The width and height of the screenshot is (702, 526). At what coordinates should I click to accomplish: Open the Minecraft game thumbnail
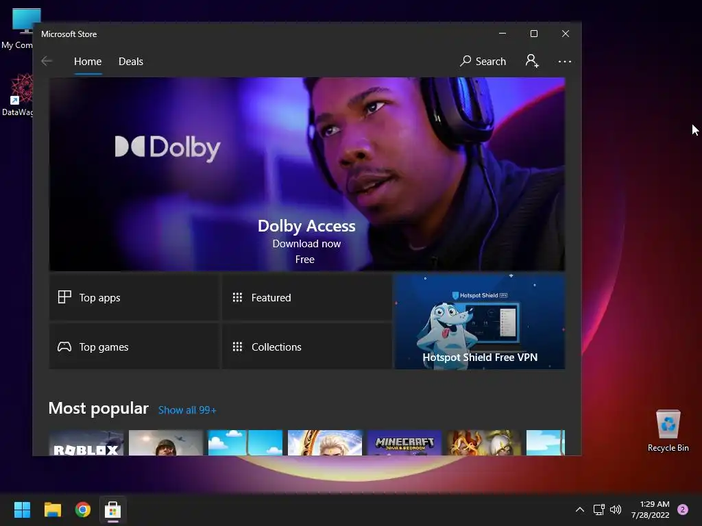[x=404, y=443]
